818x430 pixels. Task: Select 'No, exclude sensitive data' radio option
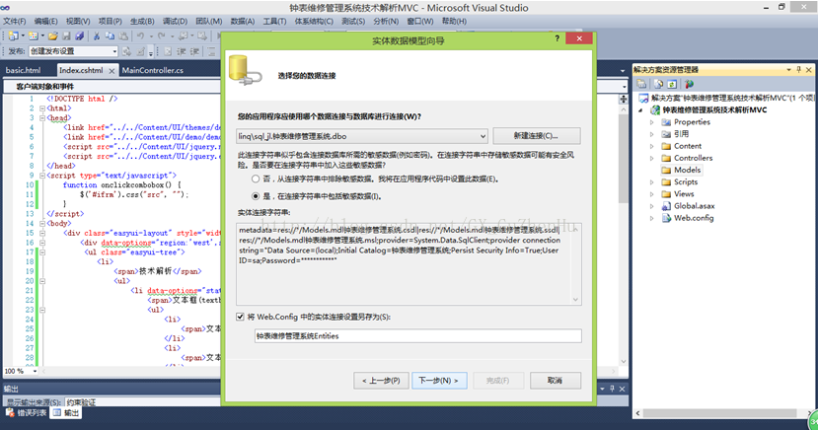(256, 179)
